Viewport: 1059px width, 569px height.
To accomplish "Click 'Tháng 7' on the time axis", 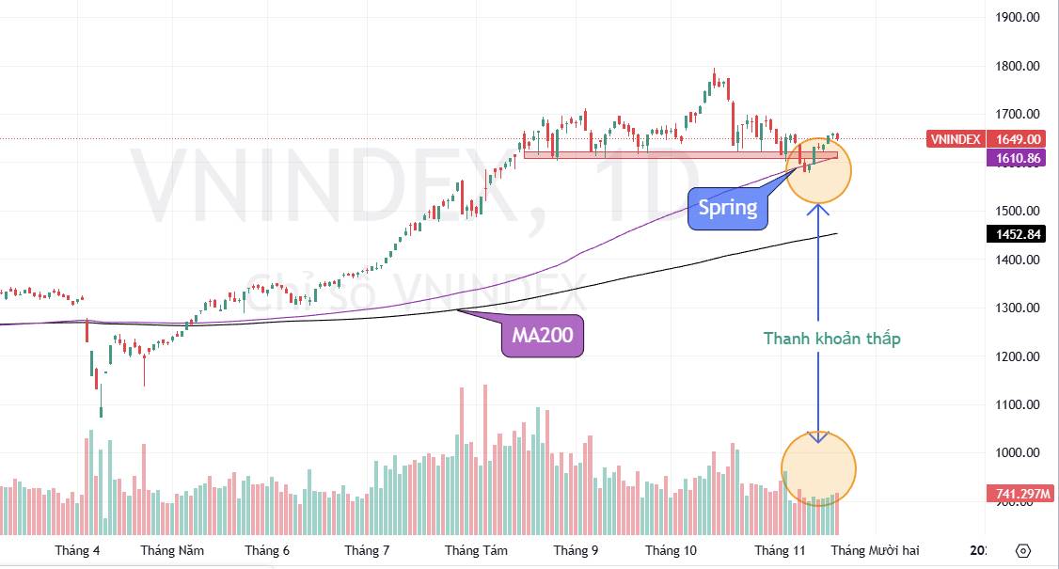I will (367, 550).
